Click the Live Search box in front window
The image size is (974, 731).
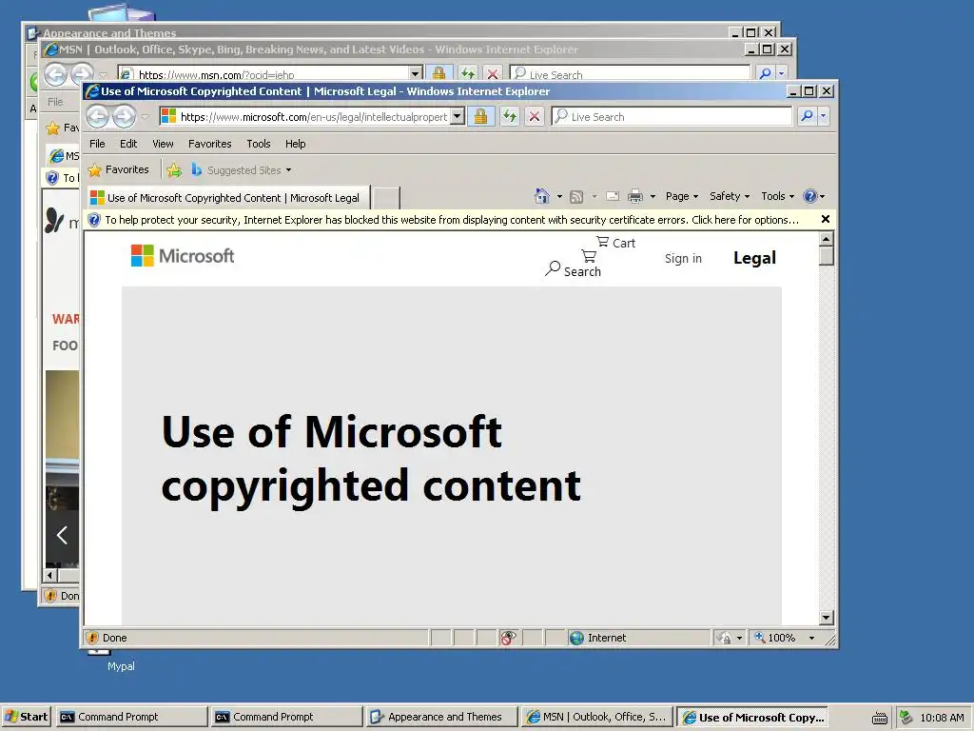click(x=672, y=116)
